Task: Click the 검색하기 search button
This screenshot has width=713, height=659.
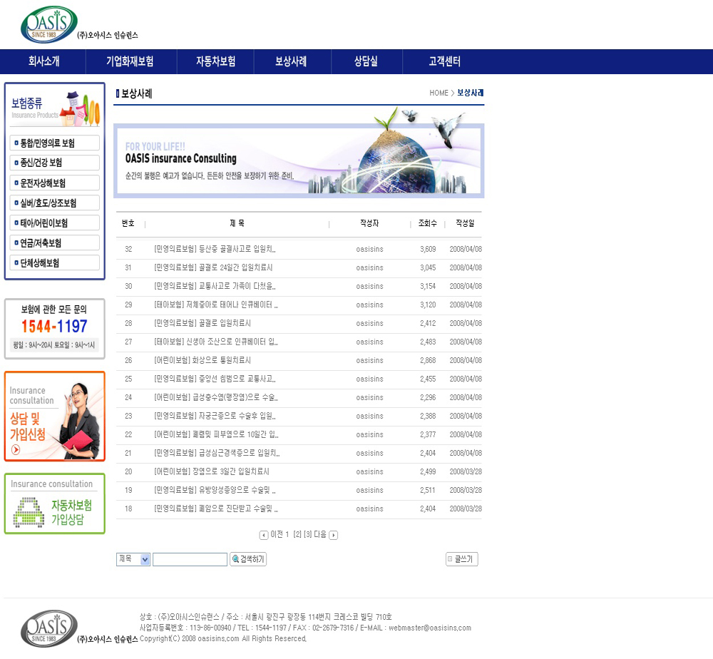Action: point(248,559)
